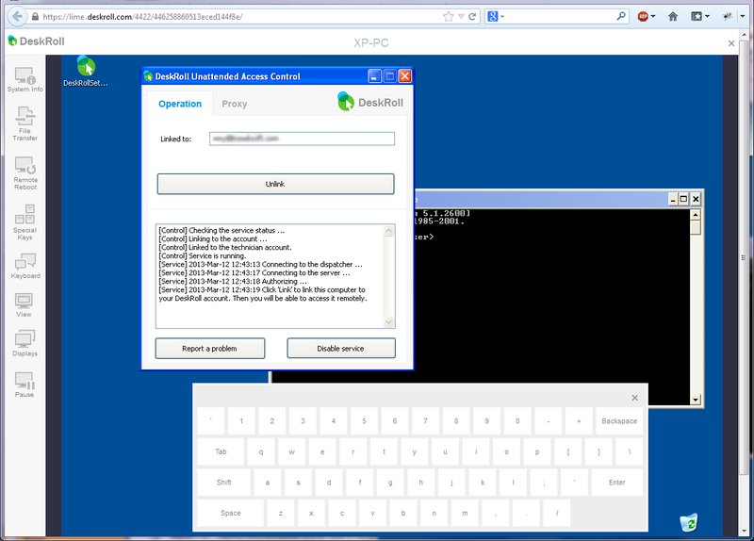Click command prompt scrollbar up arrow
The image size is (754, 541).
pyautogui.click(x=696, y=215)
